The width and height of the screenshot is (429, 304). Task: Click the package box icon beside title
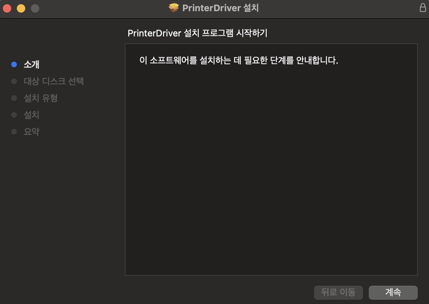pyautogui.click(x=173, y=8)
